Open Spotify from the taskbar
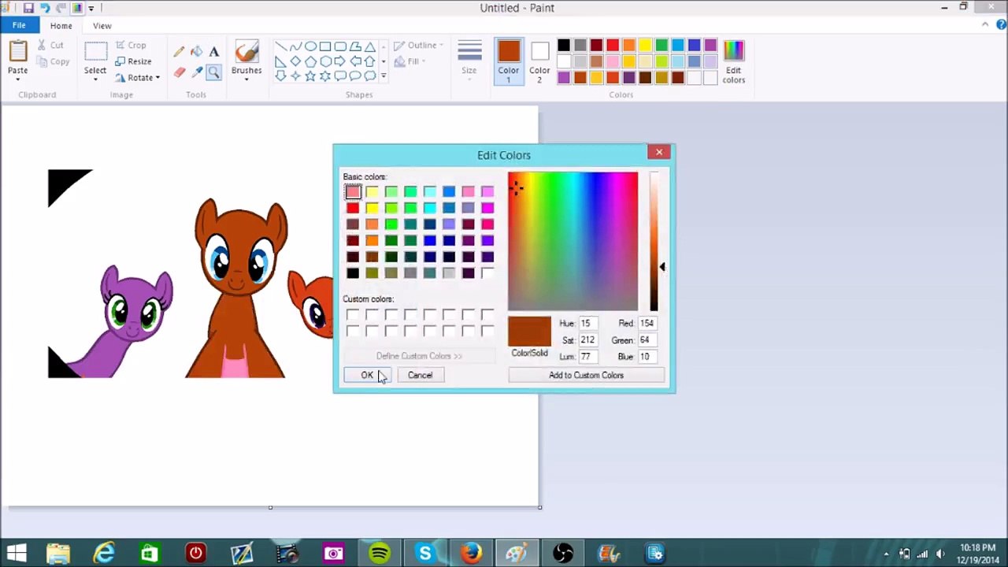This screenshot has height=567, width=1008. 379,554
